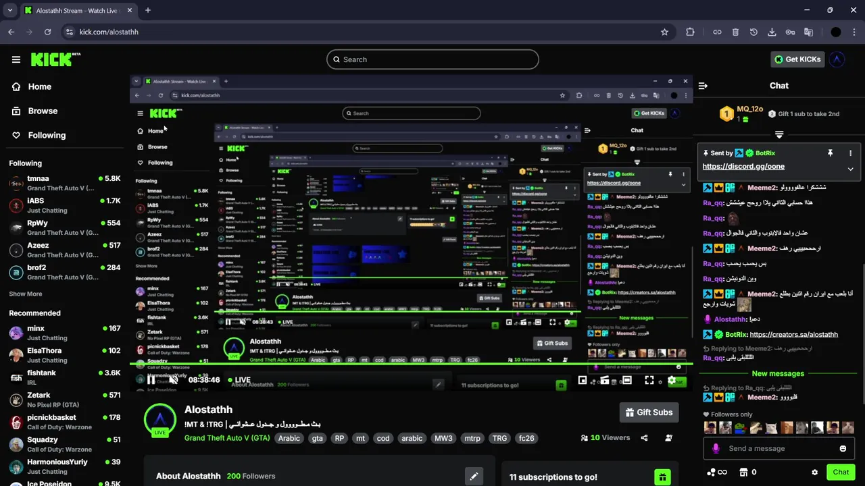Image resolution: width=865 pixels, height=486 pixels.
Task: Open the discord.gg/oone link
Action: 743,167
